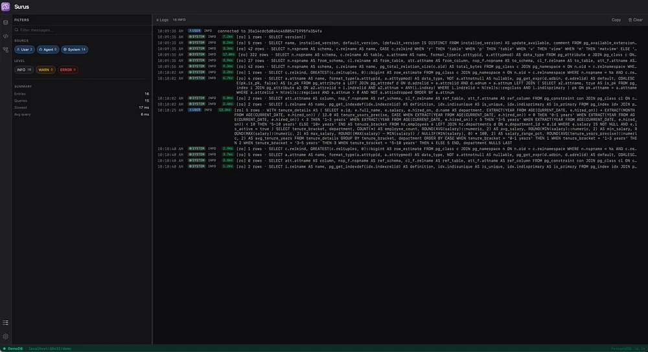Click the DemoDB connection status indicator
This screenshot has width=648, height=352.
13,349
